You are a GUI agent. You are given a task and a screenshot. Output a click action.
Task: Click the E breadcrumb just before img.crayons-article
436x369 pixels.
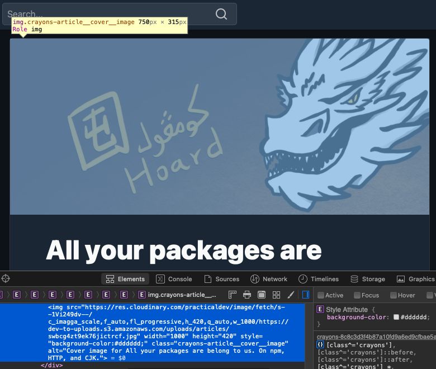(x=124, y=295)
